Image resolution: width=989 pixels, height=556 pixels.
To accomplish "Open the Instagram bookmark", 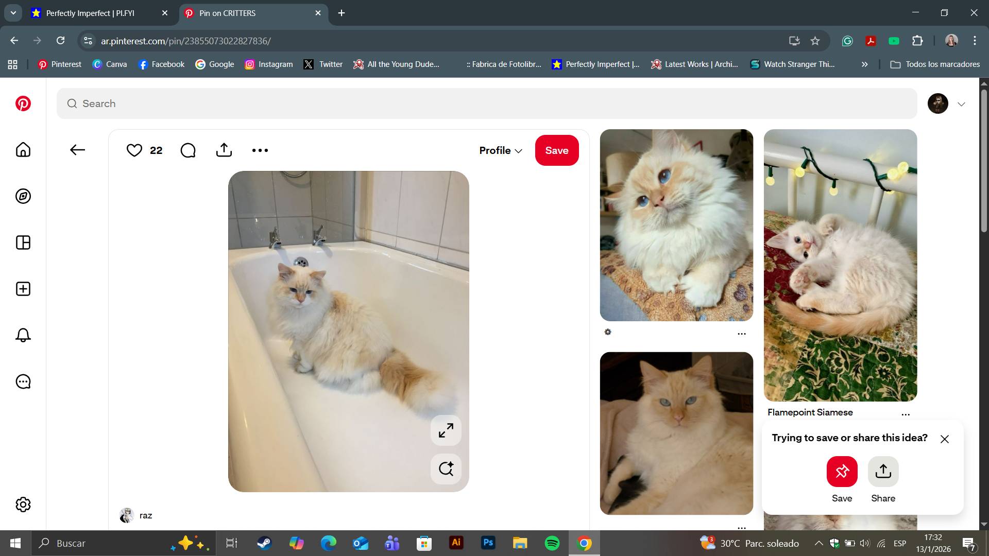I will tap(268, 64).
